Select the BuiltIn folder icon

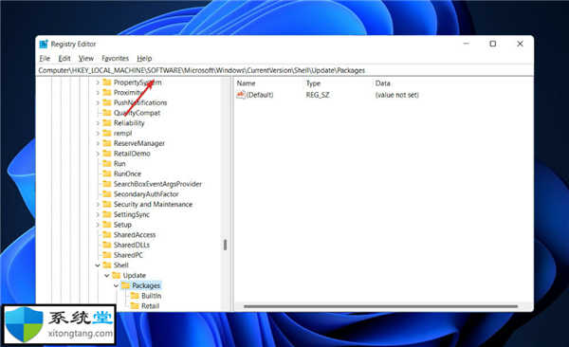click(135, 296)
